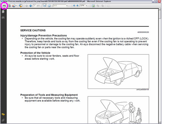The image size is (179, 124).
Task: Click the total page count text '/ 7'
Action: click(x=38, y=6)
